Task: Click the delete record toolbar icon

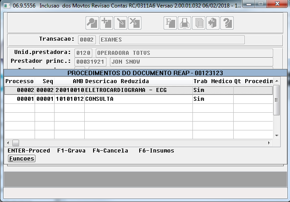Action: click(135, 23)
